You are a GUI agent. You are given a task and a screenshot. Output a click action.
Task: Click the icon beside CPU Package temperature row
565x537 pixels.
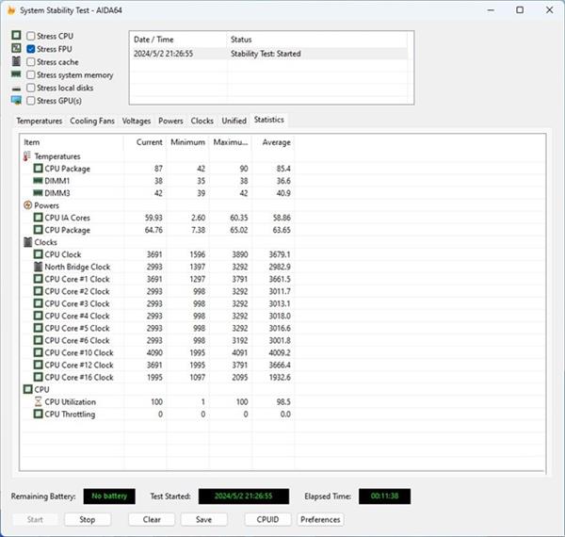tap(38, 169)
